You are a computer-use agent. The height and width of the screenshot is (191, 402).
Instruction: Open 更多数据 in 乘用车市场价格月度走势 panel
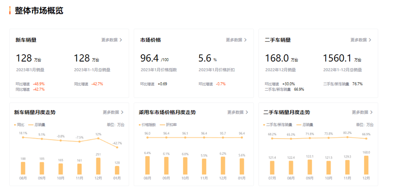click(x=235, y=112)
